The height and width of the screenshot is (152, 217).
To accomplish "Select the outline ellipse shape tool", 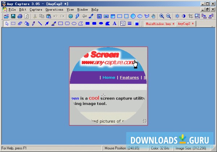I will click(x=74, y=24).
